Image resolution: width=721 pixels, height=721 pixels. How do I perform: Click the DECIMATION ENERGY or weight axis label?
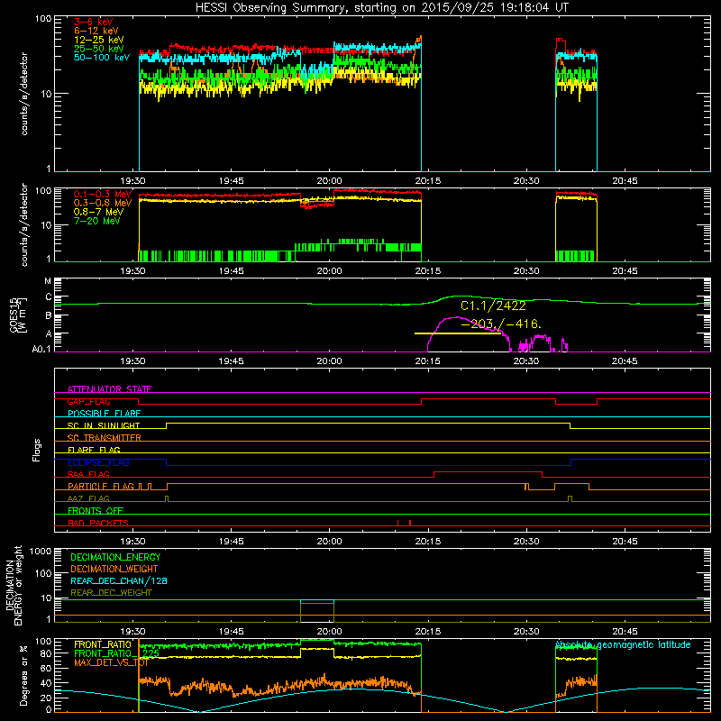click(14, 585)
